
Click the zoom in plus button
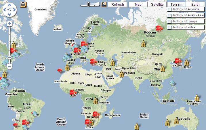(9, 23)
